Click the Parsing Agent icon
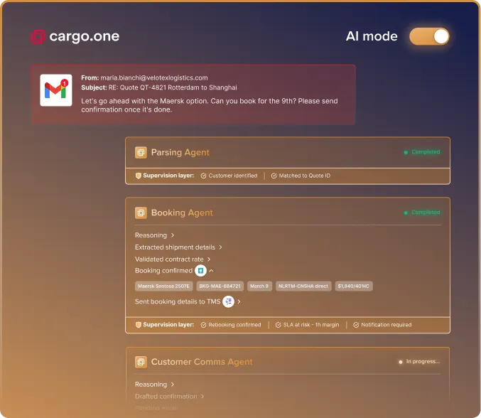481x418 pixels. (x=141, y=153)
